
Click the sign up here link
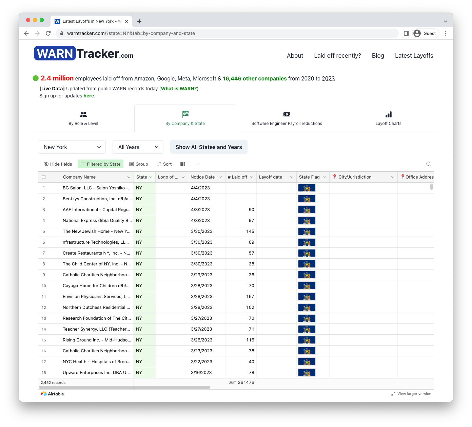pyautogui.click(x=89, y=96)
